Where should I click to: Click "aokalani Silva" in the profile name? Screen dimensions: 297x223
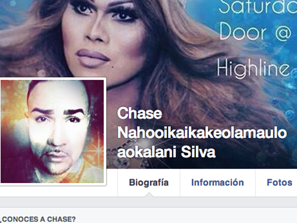point(166,152)
